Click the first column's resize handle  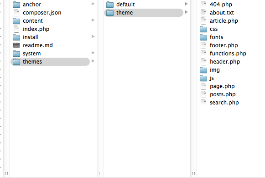point(6,173)
